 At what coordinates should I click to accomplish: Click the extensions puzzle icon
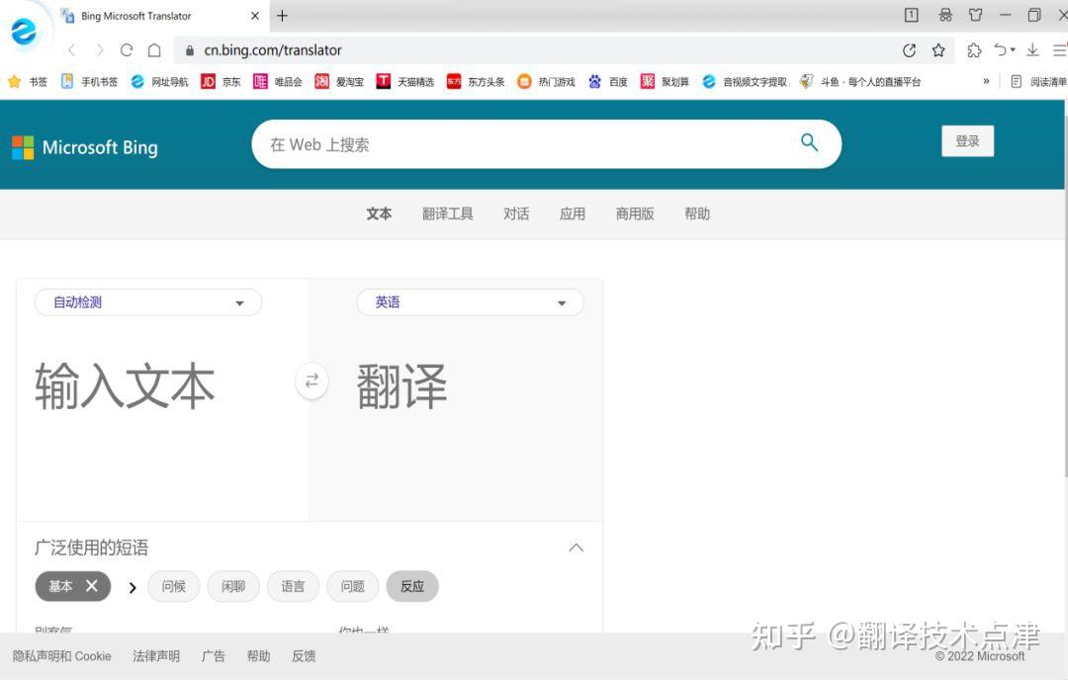(x=974, y=49)
